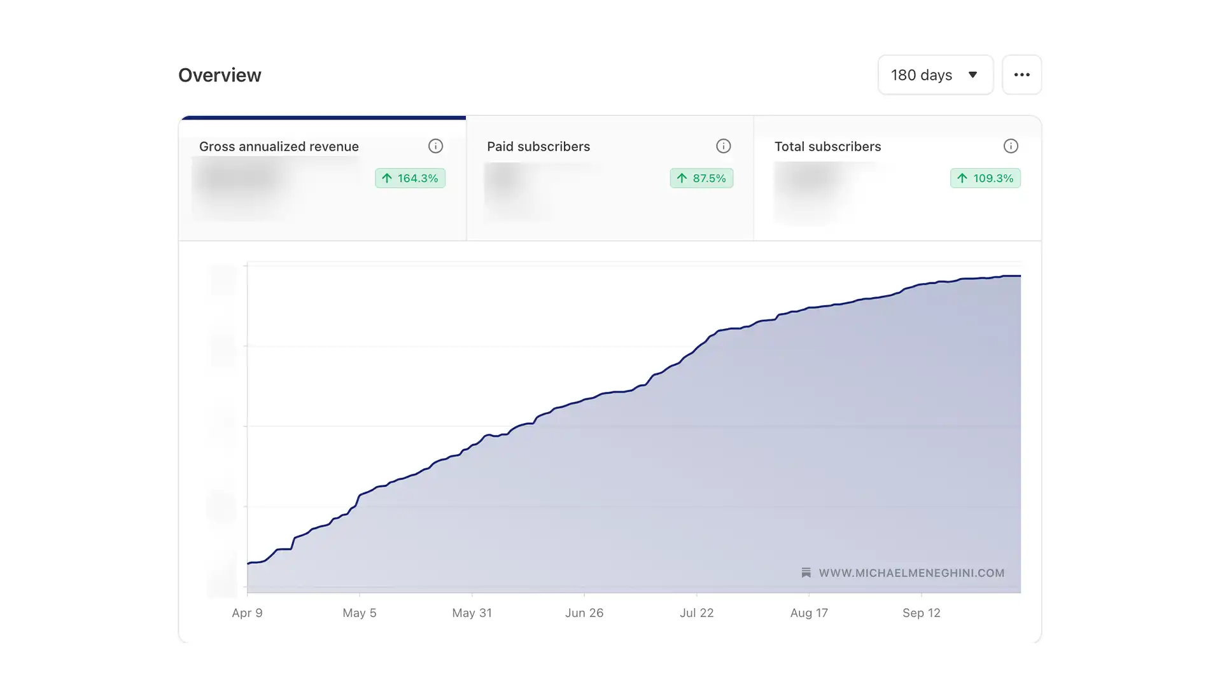This screenshot has height=687, width=1222.
Task: Switch to the Total subscribers tab
Action: (897, 178)
